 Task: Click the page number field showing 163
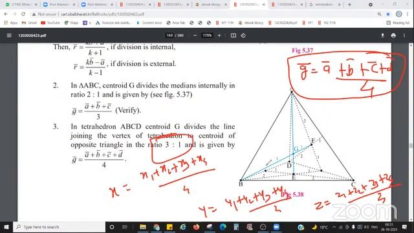169,36
